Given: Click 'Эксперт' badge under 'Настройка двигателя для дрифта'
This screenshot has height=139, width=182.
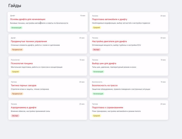Looking at the screenshot, I should (96, 50).
